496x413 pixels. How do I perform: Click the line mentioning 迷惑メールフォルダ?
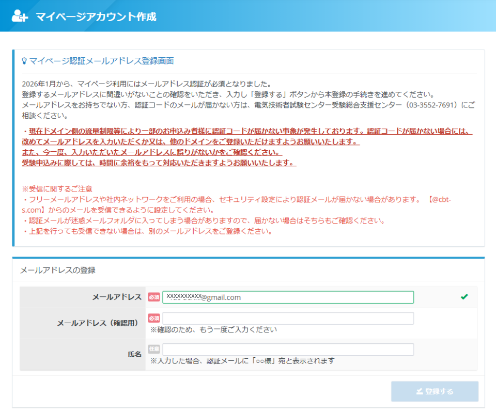pos(205,220)
